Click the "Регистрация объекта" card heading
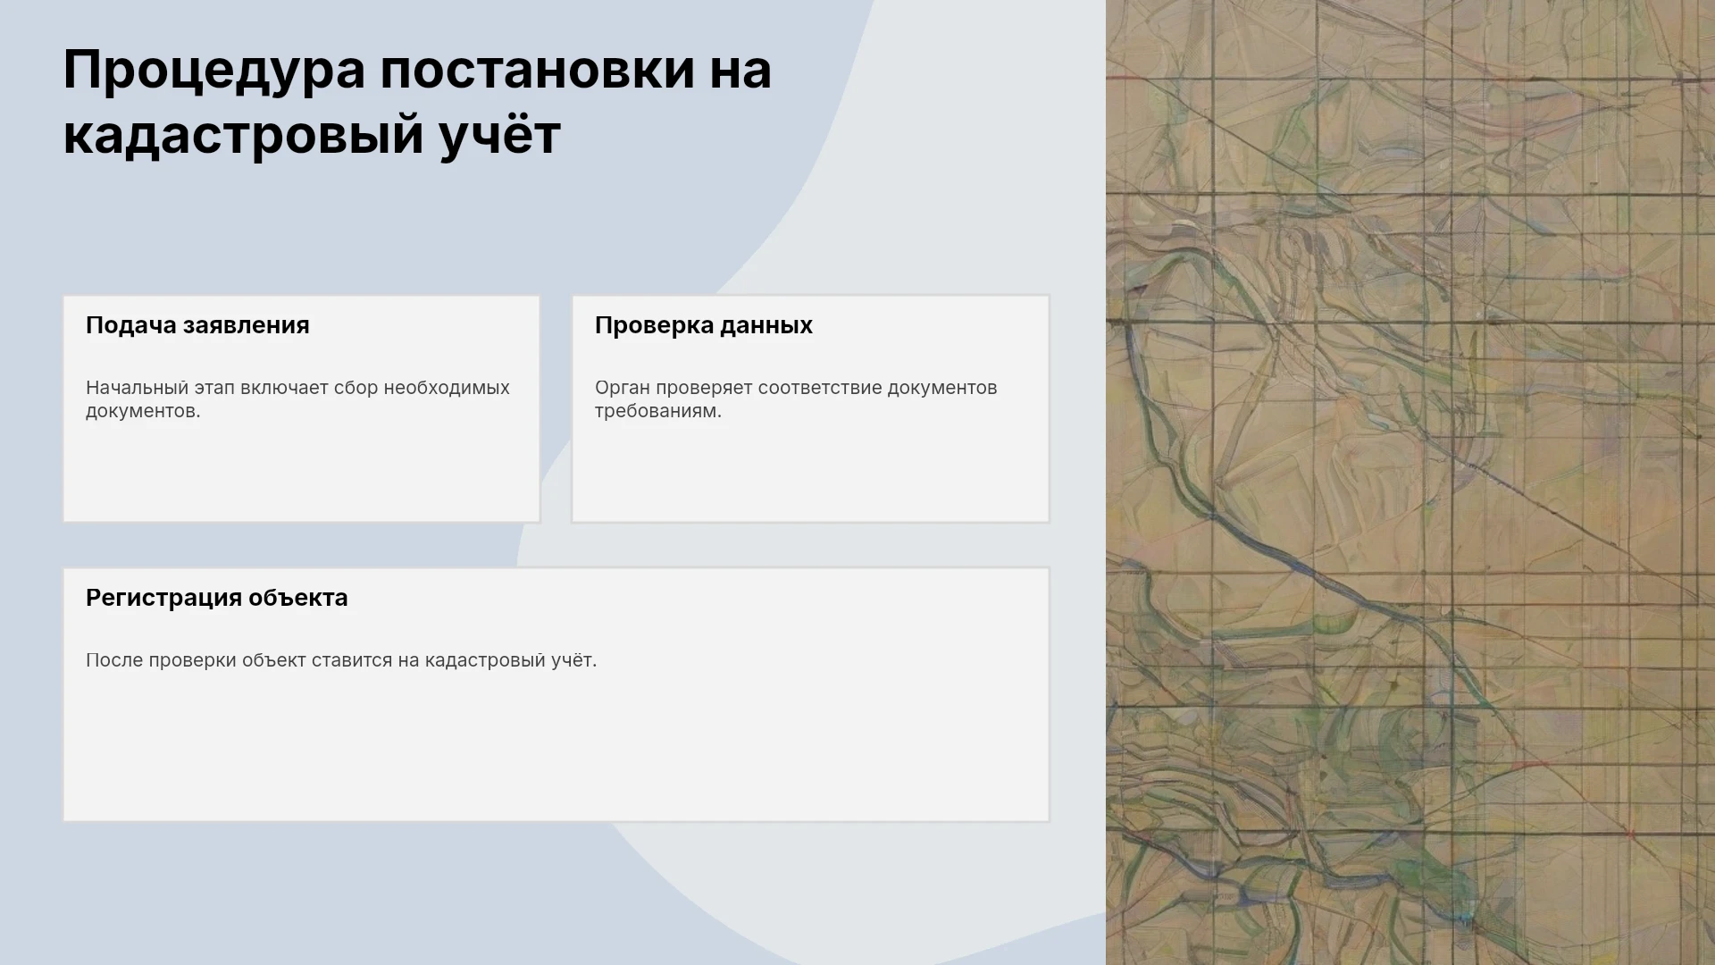This screenshot has height=965, width=1715. [x=217, y=598]
